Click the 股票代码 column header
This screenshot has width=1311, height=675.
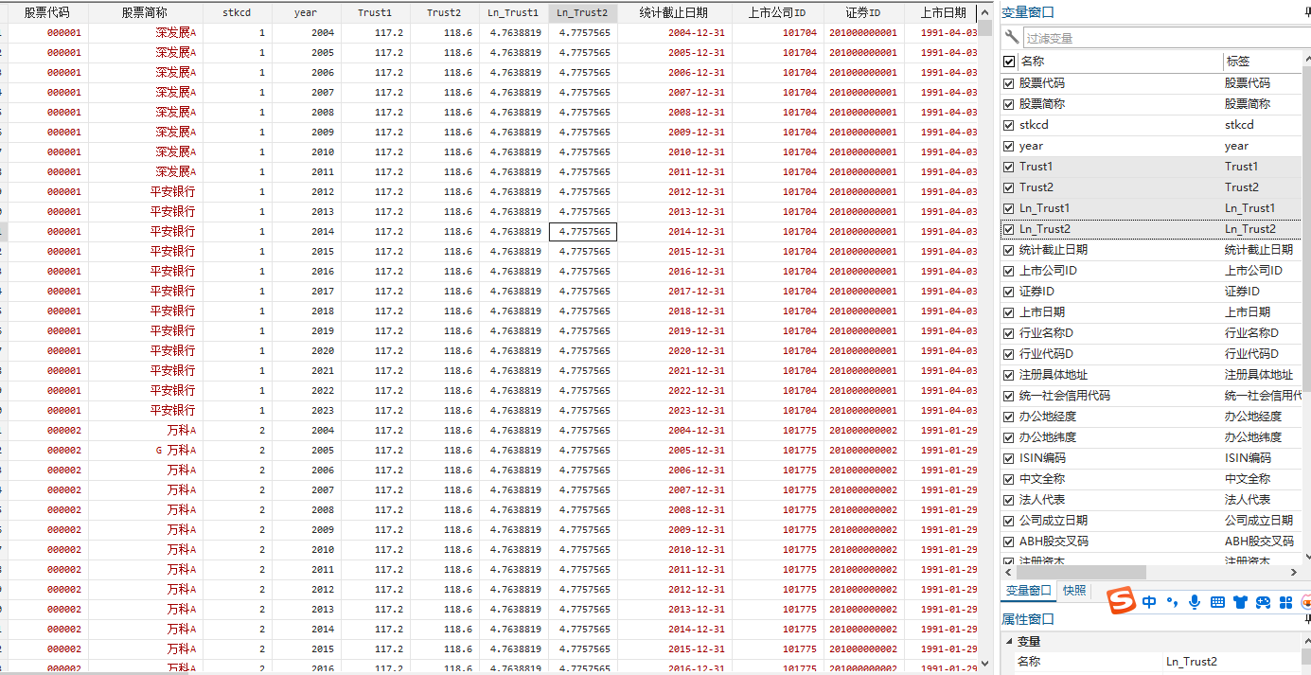[x=47, y=12]
